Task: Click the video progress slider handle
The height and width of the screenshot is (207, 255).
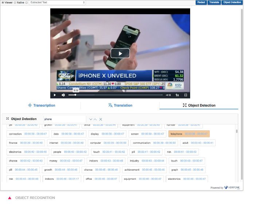Action: [x=75, y=95]
